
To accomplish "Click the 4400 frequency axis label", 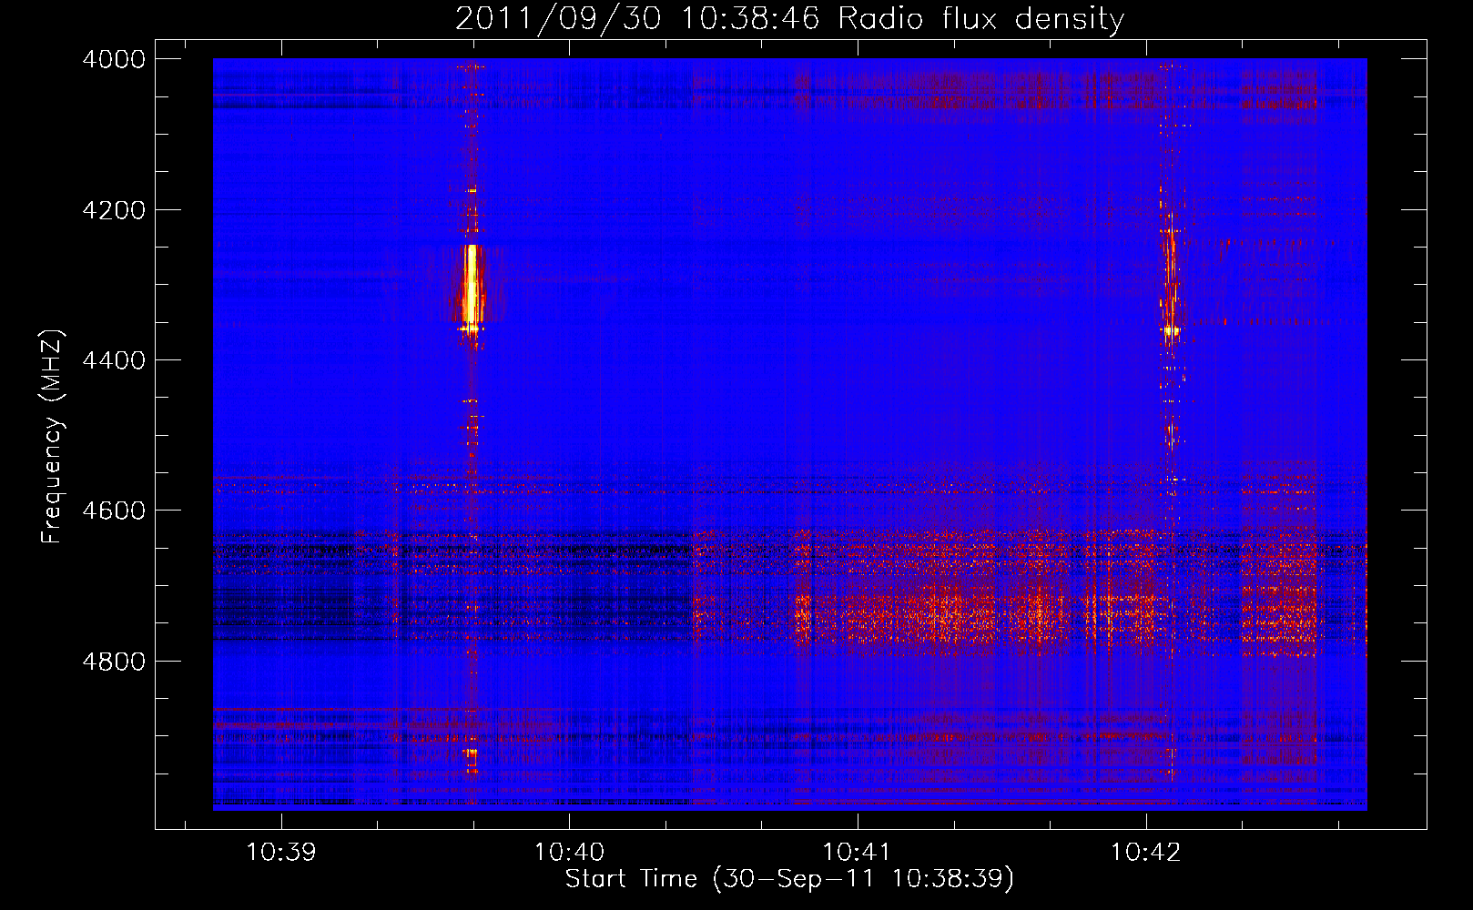I will point(114,360).
